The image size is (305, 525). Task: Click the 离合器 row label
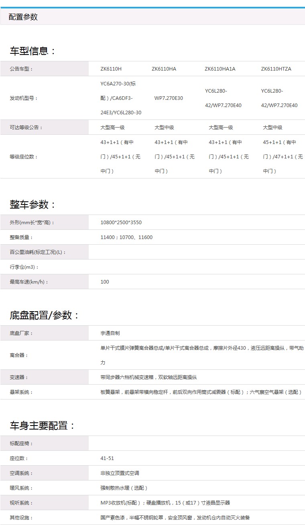pos(19,355)
